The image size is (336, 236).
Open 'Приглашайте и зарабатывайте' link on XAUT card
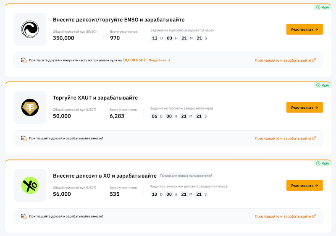tap(283, 138)
